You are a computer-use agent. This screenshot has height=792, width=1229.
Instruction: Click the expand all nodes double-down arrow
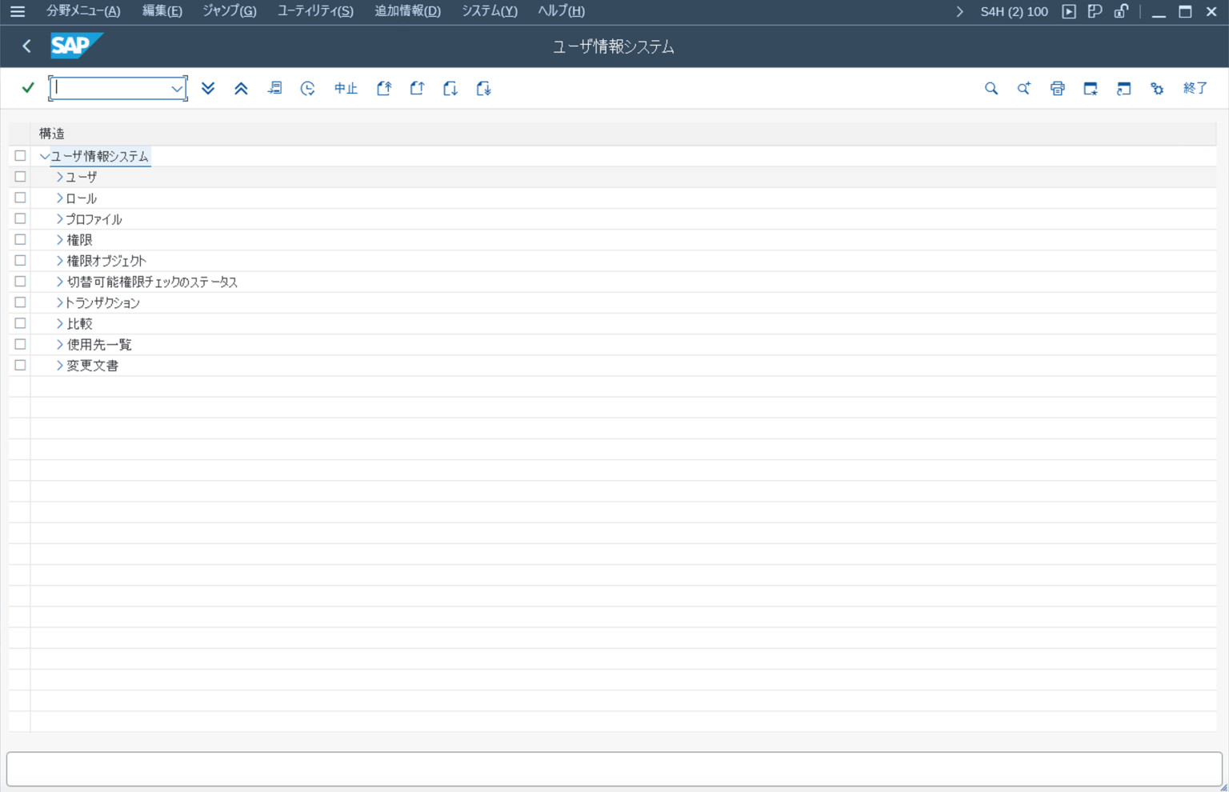click(x=208, y=88)
